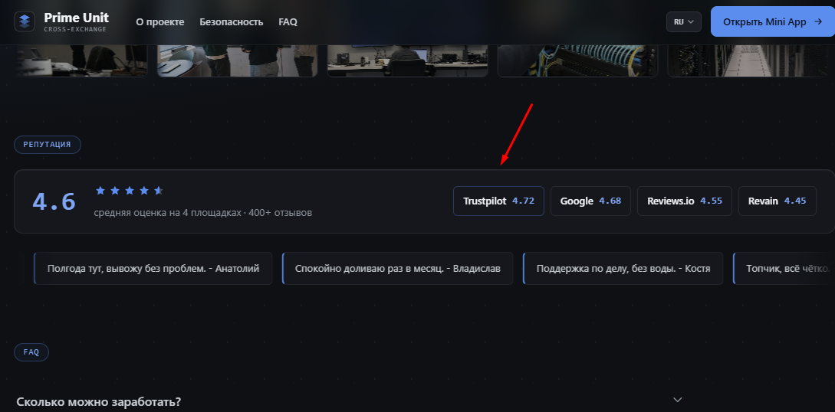Open office photo with people standing

(x=237, y=60)
